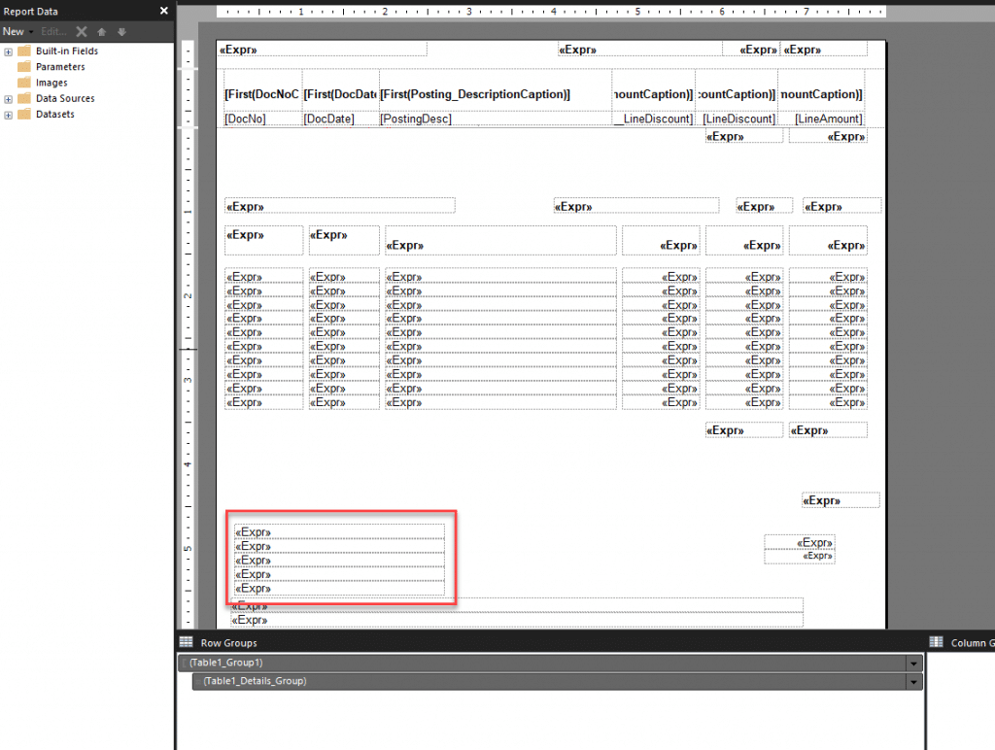Select the Parameters folder
Image resolution: width=995 pixels, height=750 pixels.
pyautogui.click(x=59, y=67)
